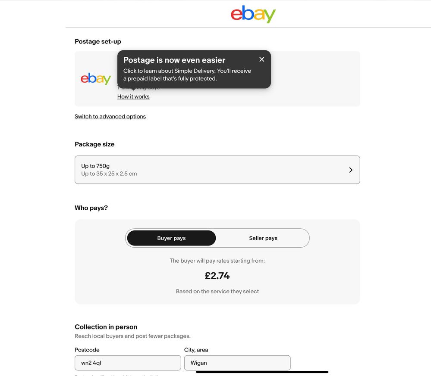Click the Simple Delivery tooltip description text
The image size is (431, 376).
pos(187,75)
